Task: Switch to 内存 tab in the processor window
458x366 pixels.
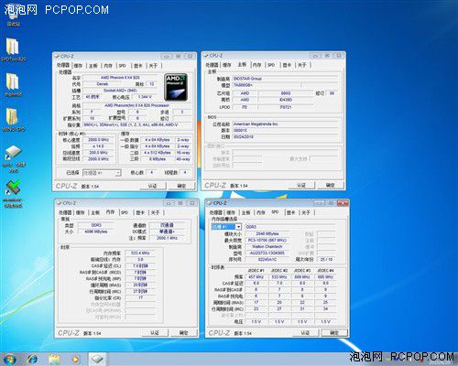Action: [108, 66]
